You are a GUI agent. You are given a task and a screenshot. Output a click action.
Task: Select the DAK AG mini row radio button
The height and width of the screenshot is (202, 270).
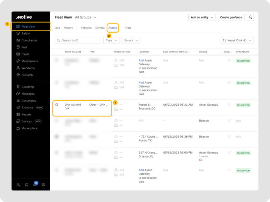tap(57, 105)
